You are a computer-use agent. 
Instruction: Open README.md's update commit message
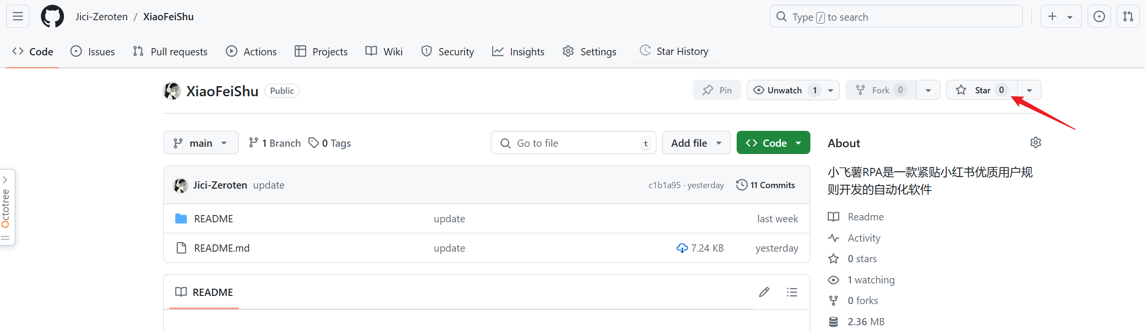449,248
